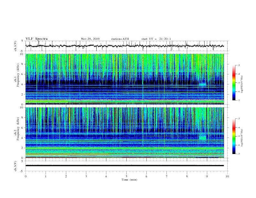Click the time axis tick label '0'
Viewport: 256px width, 198px height.
26,176
